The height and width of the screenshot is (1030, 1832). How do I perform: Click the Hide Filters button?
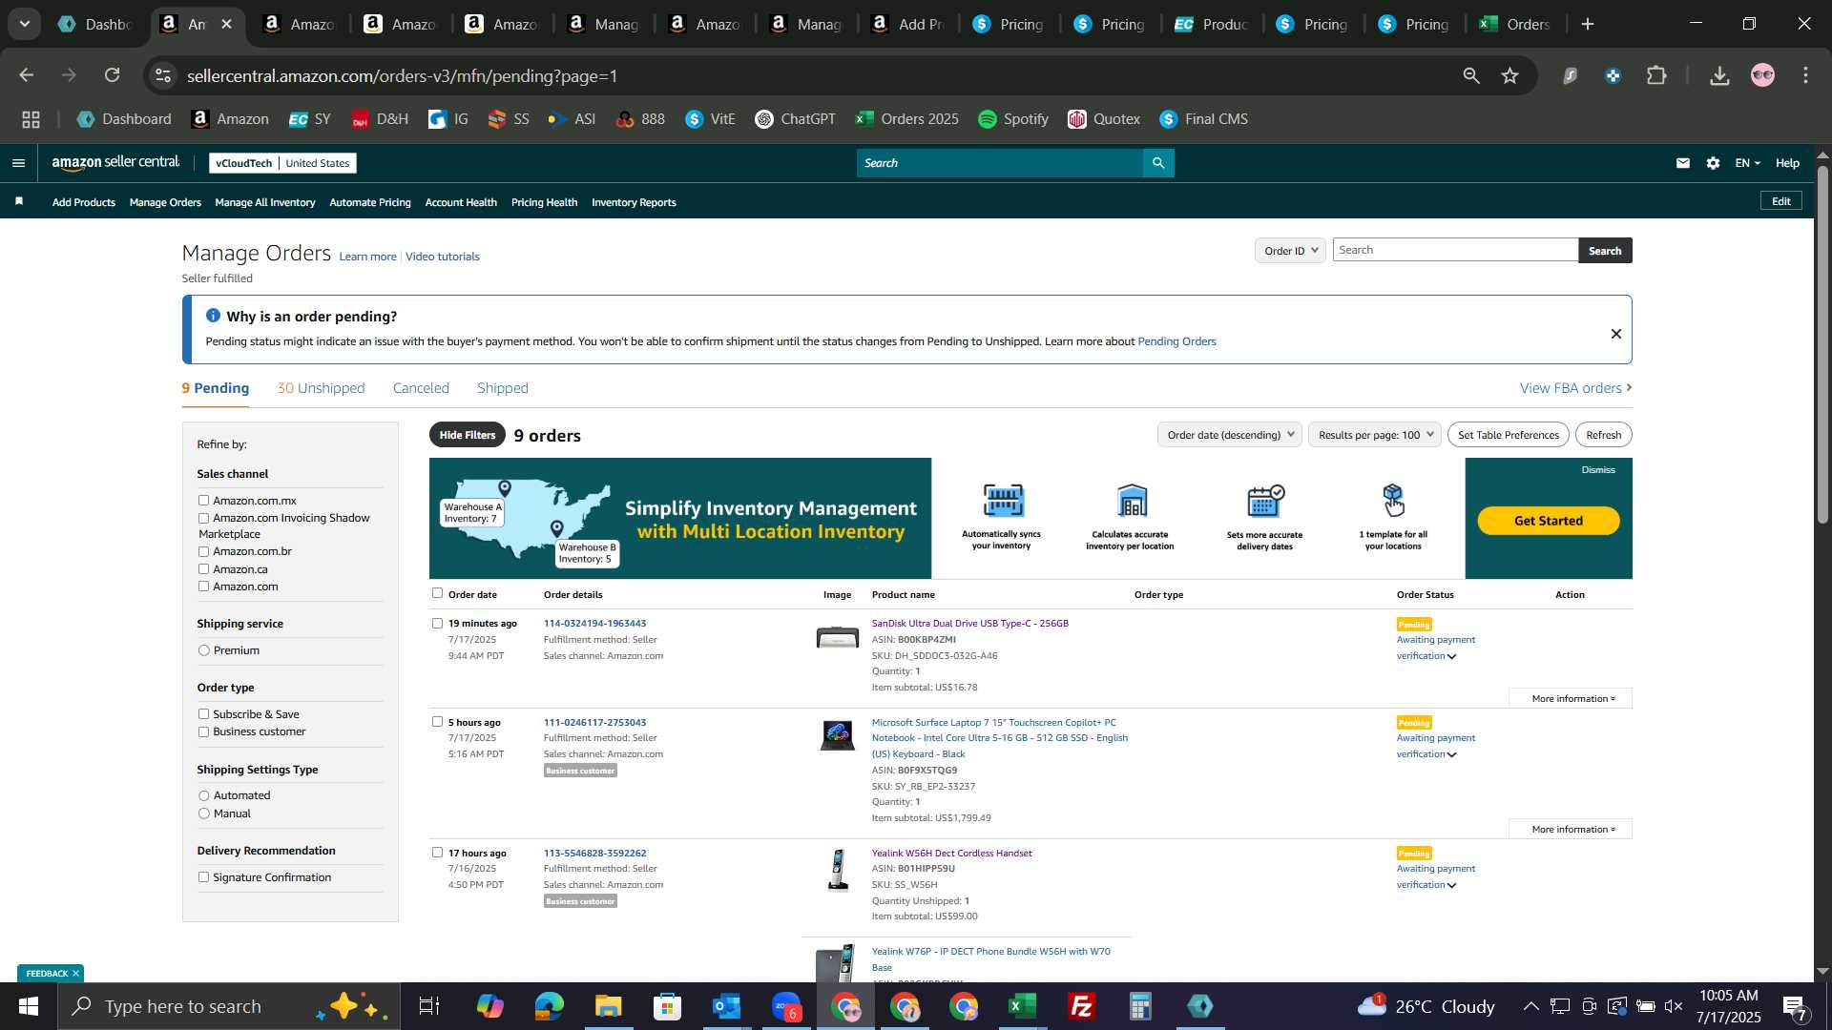[x=468, y=435]
